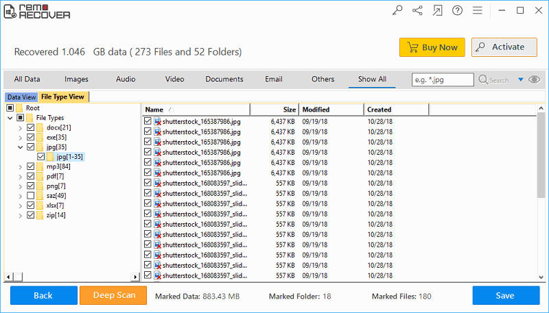
Task: Click the Remo Recover logo
Action: click(x=37, y=12)
